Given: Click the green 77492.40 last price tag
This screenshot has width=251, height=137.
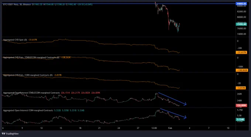Looking at the screenshot, I should coord(241,24).
